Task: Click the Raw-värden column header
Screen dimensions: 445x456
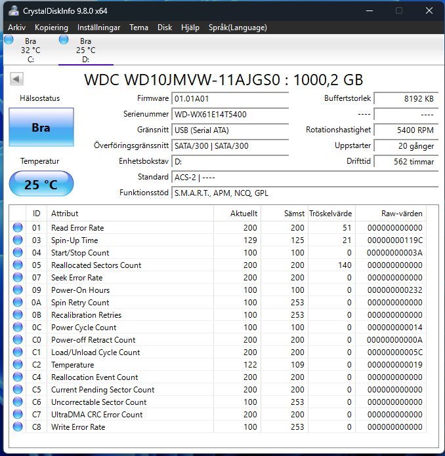Action: [x=402, y=214]
